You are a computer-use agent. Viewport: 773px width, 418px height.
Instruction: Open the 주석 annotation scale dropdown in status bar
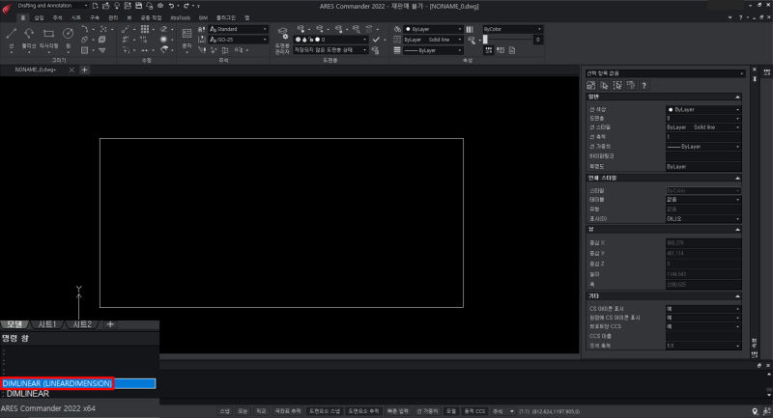[x=503, y=411]
